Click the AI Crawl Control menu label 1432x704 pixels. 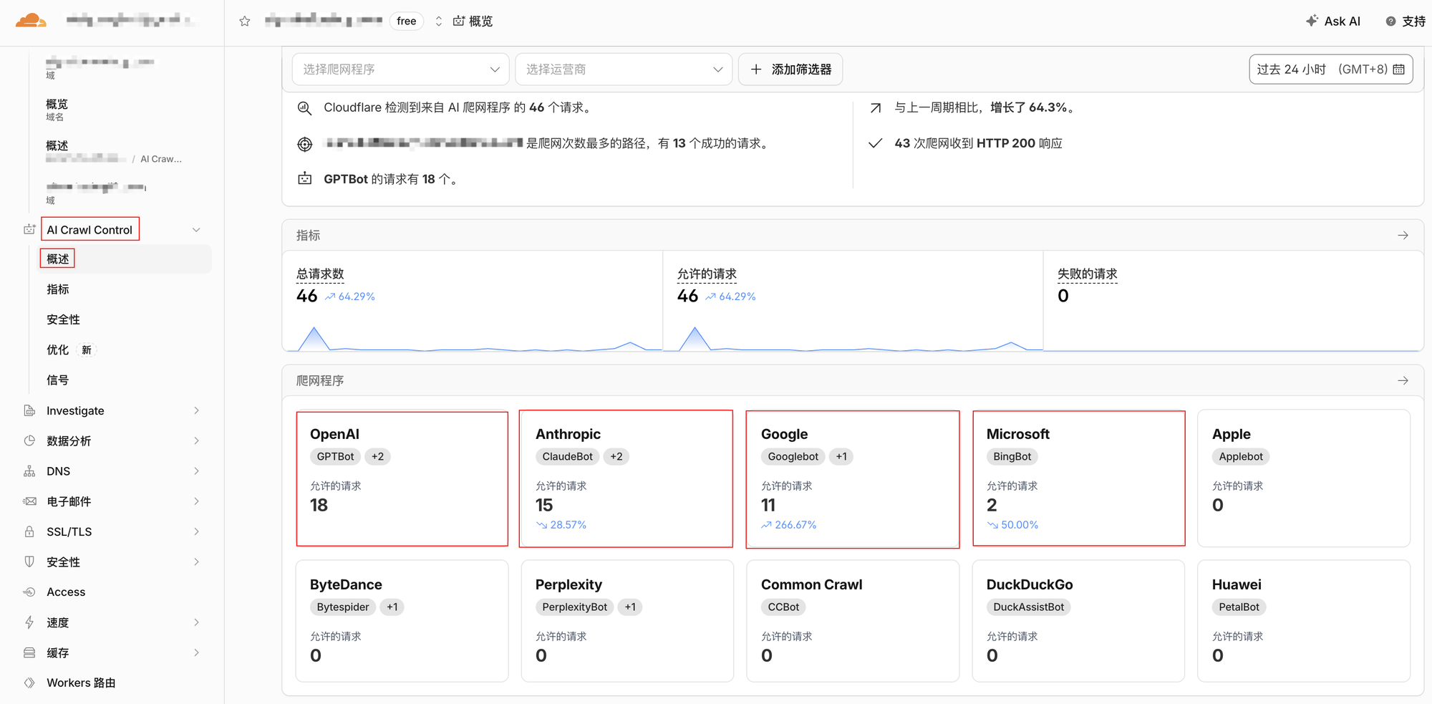89,230
